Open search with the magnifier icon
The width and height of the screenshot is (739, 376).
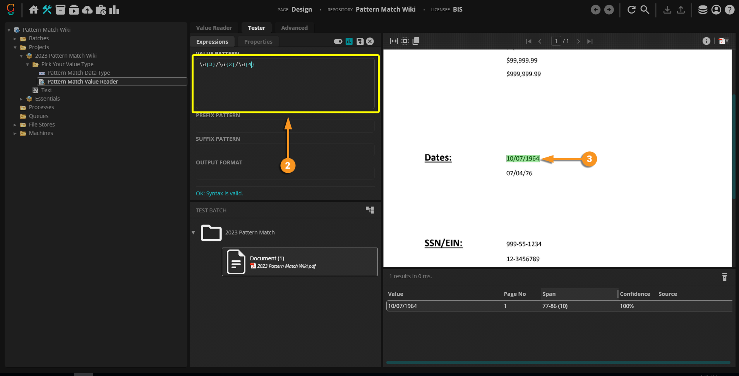point(645,10)
